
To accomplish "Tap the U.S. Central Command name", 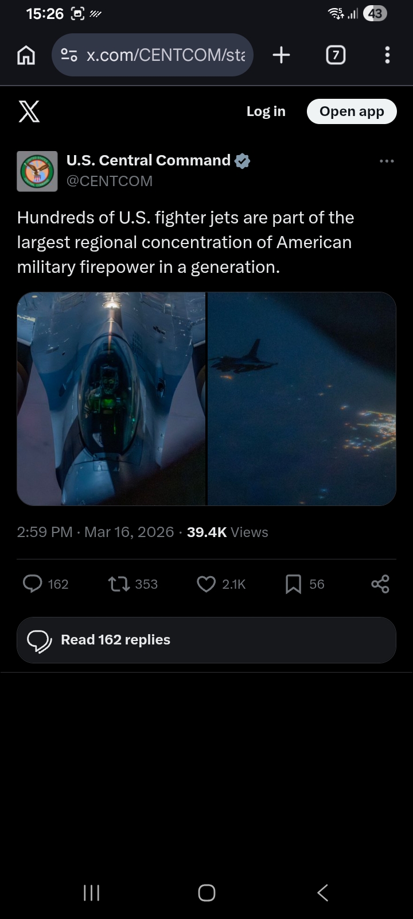I will click(149, 160).
